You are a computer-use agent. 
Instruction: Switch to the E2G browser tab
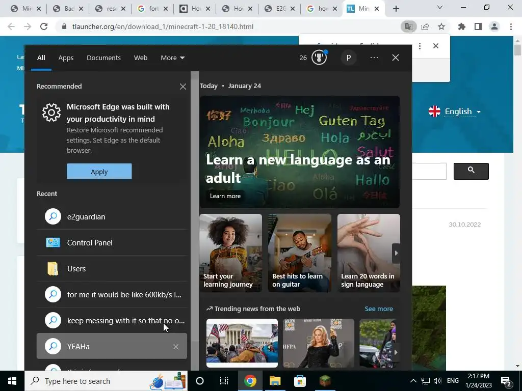click(x=279, y=9)
